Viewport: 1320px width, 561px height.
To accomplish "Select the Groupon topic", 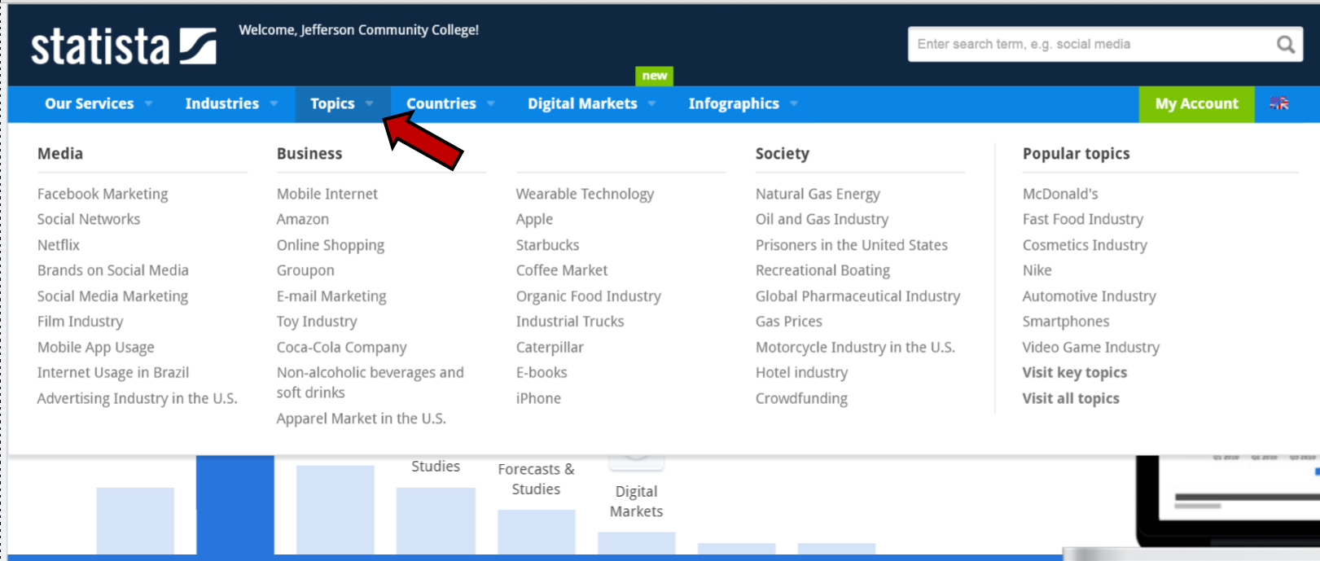I will (305, 270).
